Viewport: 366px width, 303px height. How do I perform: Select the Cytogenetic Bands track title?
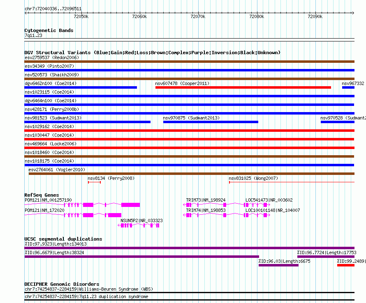[x=49, y=30]
